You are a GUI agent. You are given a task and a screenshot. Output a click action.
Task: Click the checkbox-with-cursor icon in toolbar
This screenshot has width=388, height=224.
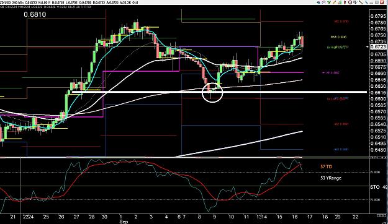[355, 2]
